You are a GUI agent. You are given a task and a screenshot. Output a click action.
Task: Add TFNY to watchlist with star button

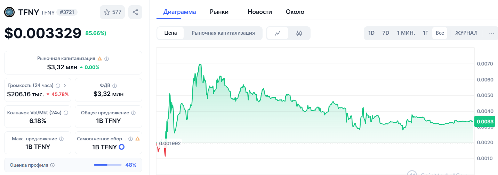coord(112,12)
